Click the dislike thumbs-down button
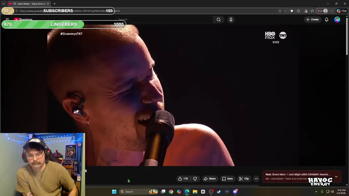Viewport: 349px width, 196px height. point(195,179)
